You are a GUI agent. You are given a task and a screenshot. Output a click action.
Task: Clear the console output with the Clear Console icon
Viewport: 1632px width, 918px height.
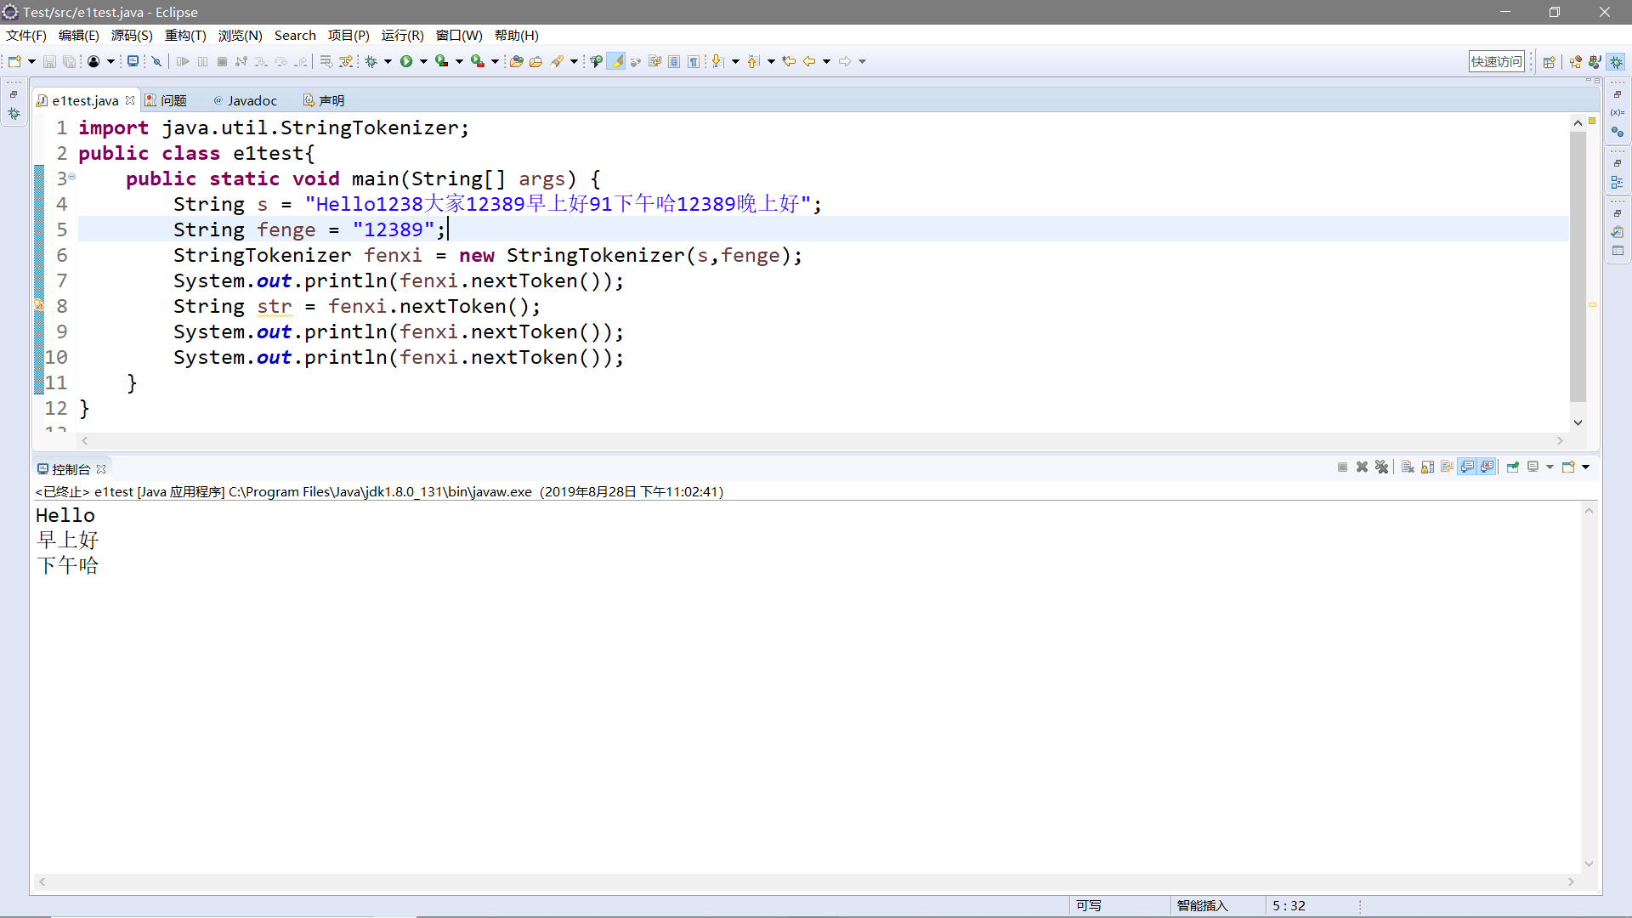tap(1408, 467)
